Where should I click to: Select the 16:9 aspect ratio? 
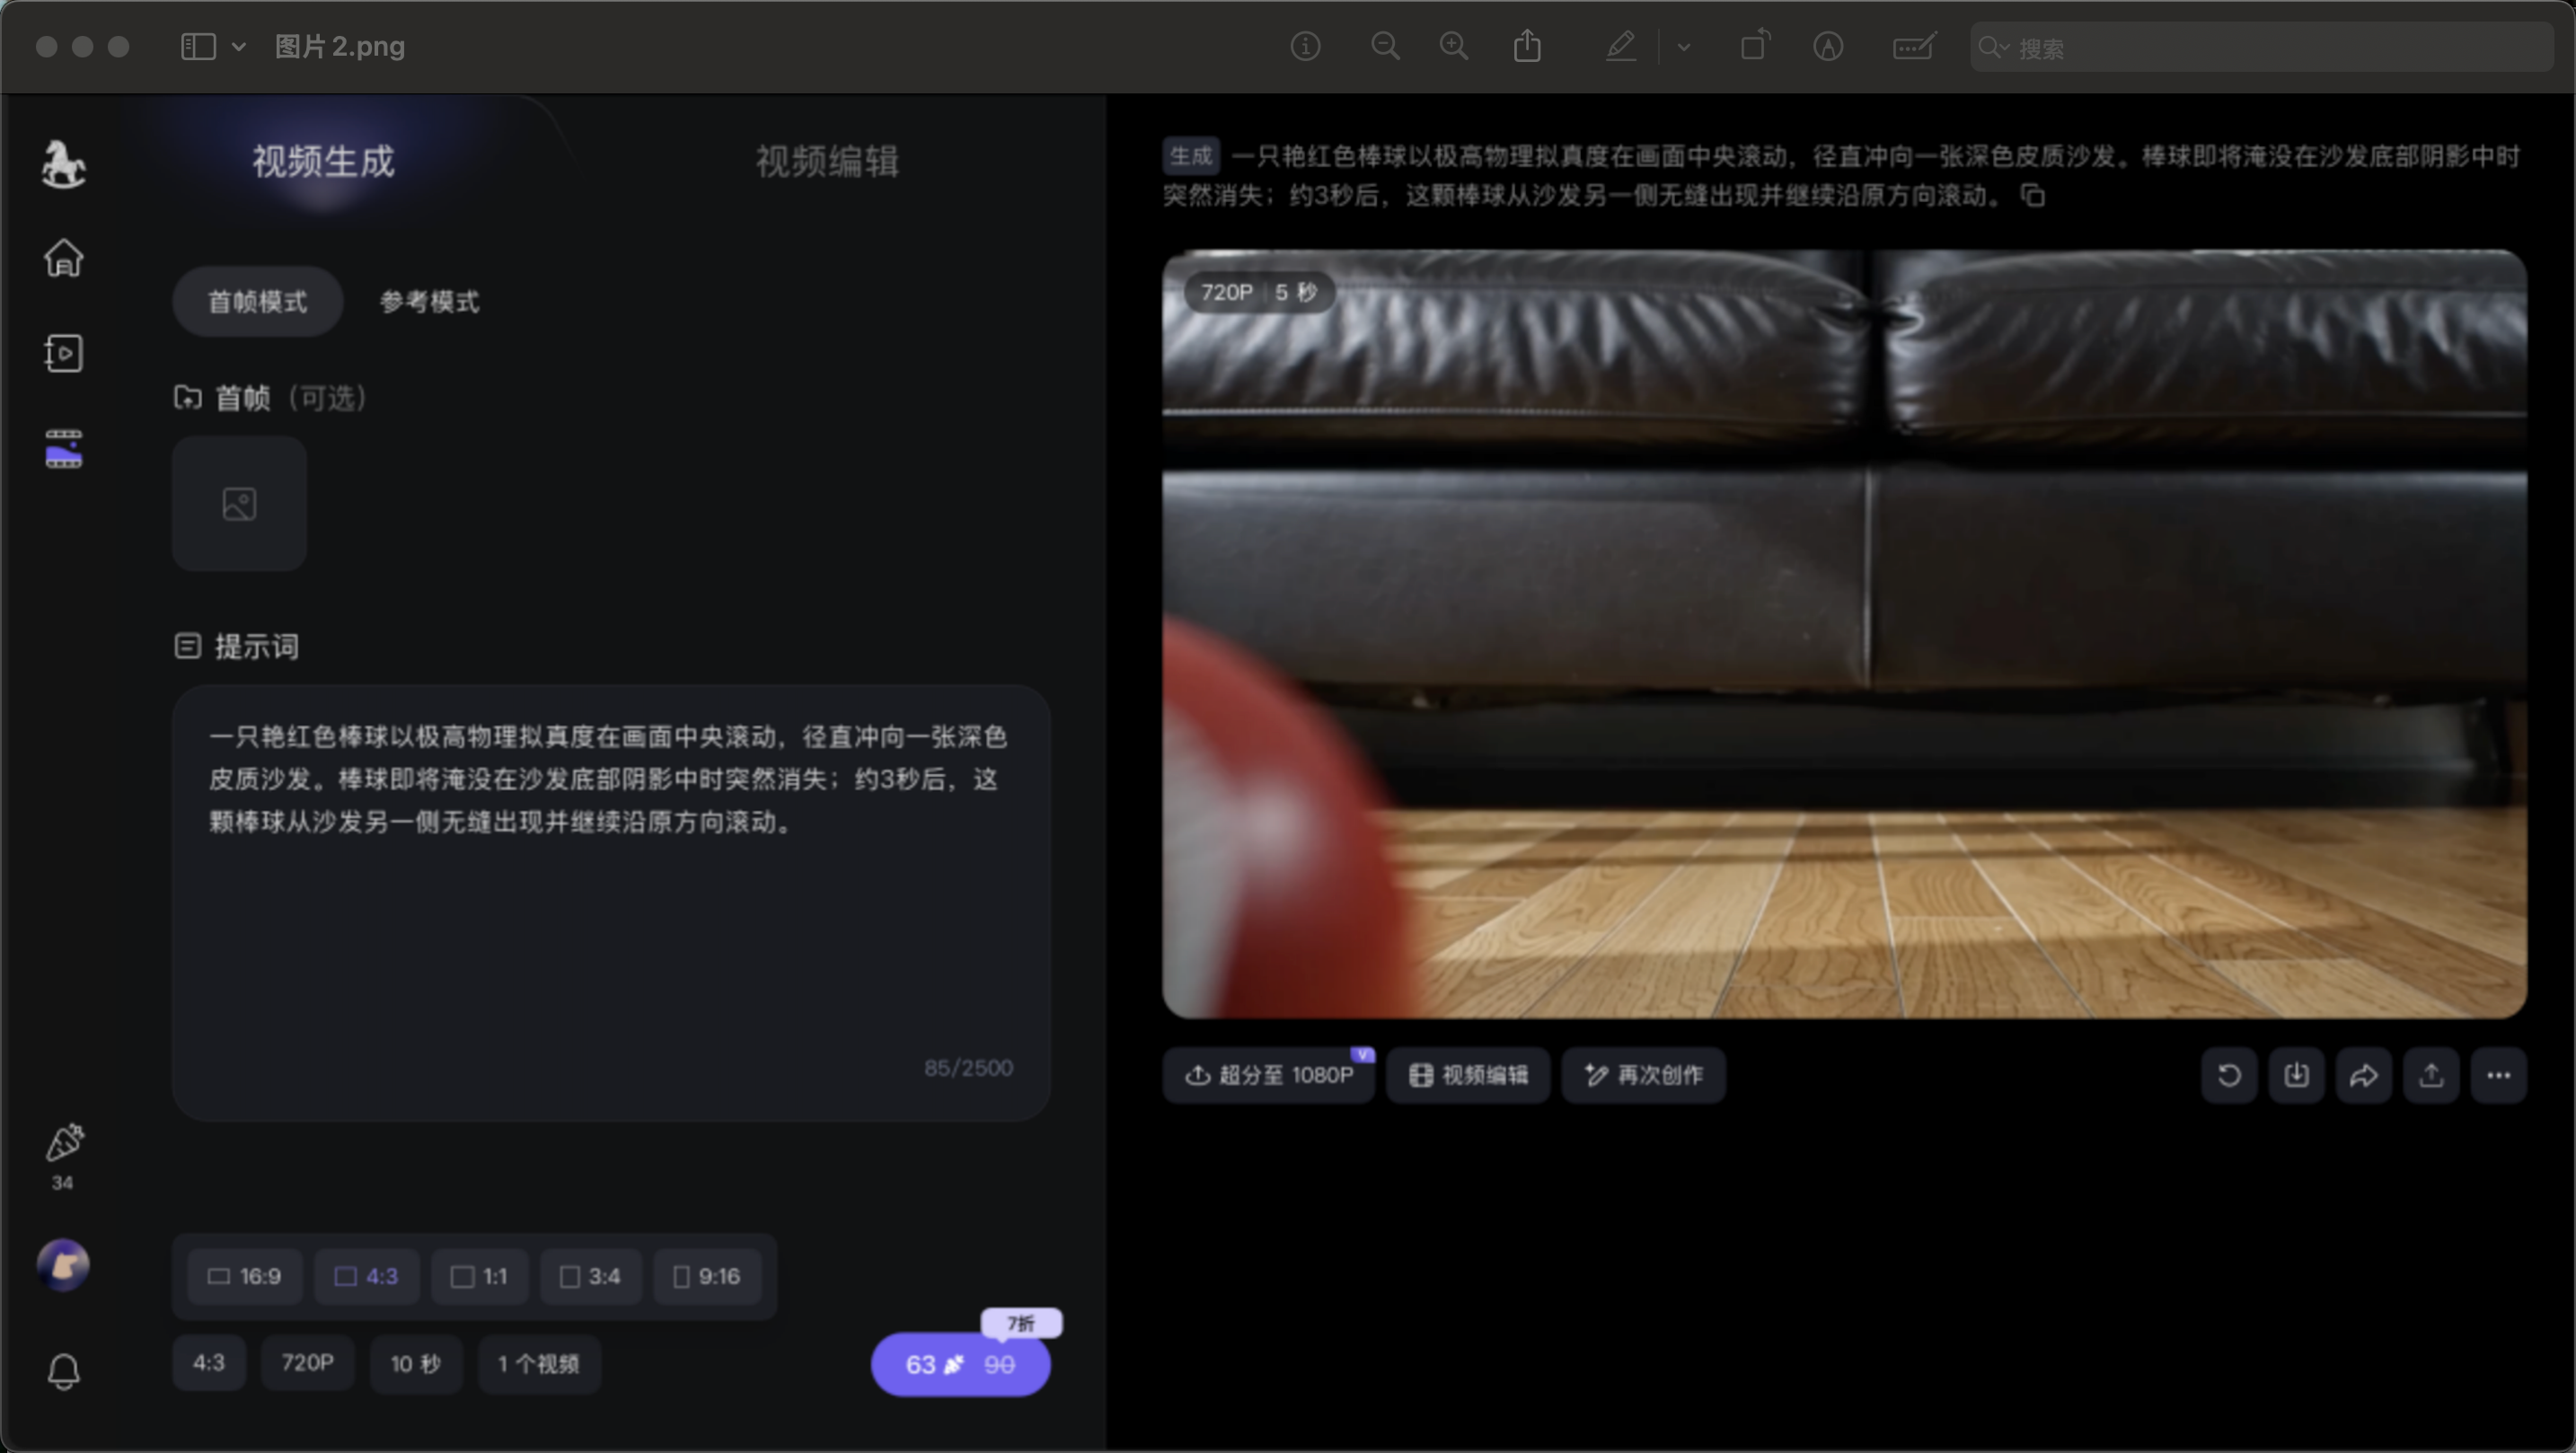[244, 1276]
